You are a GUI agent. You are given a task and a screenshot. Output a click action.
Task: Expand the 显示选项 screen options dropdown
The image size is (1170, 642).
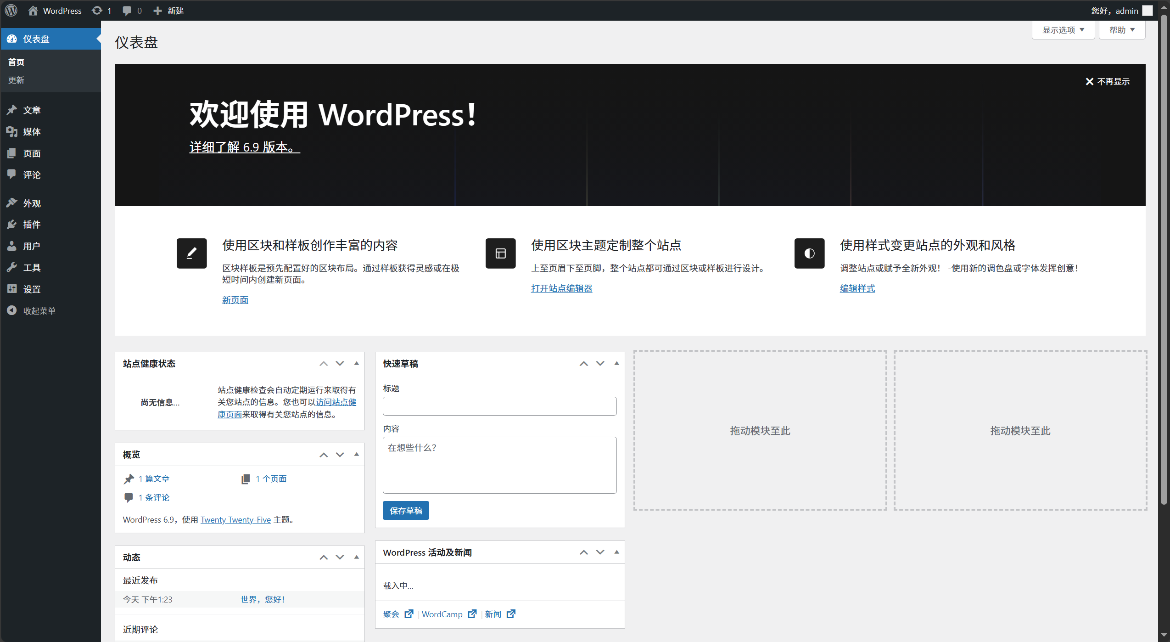pos(1063,30)
